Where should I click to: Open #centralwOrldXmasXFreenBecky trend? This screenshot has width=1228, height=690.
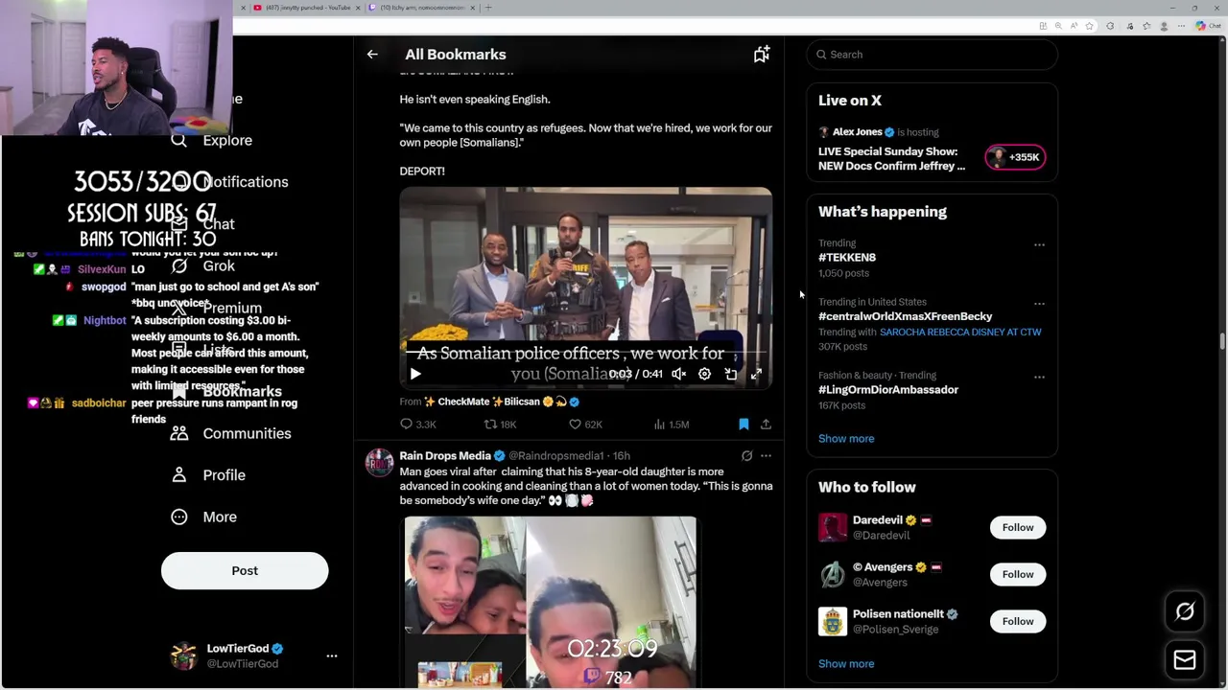[x=905, y=316]
